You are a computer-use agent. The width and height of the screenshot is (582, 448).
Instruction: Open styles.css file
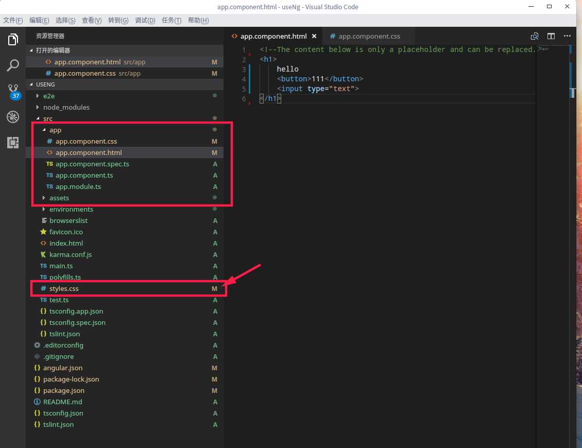tap(124, 288)
